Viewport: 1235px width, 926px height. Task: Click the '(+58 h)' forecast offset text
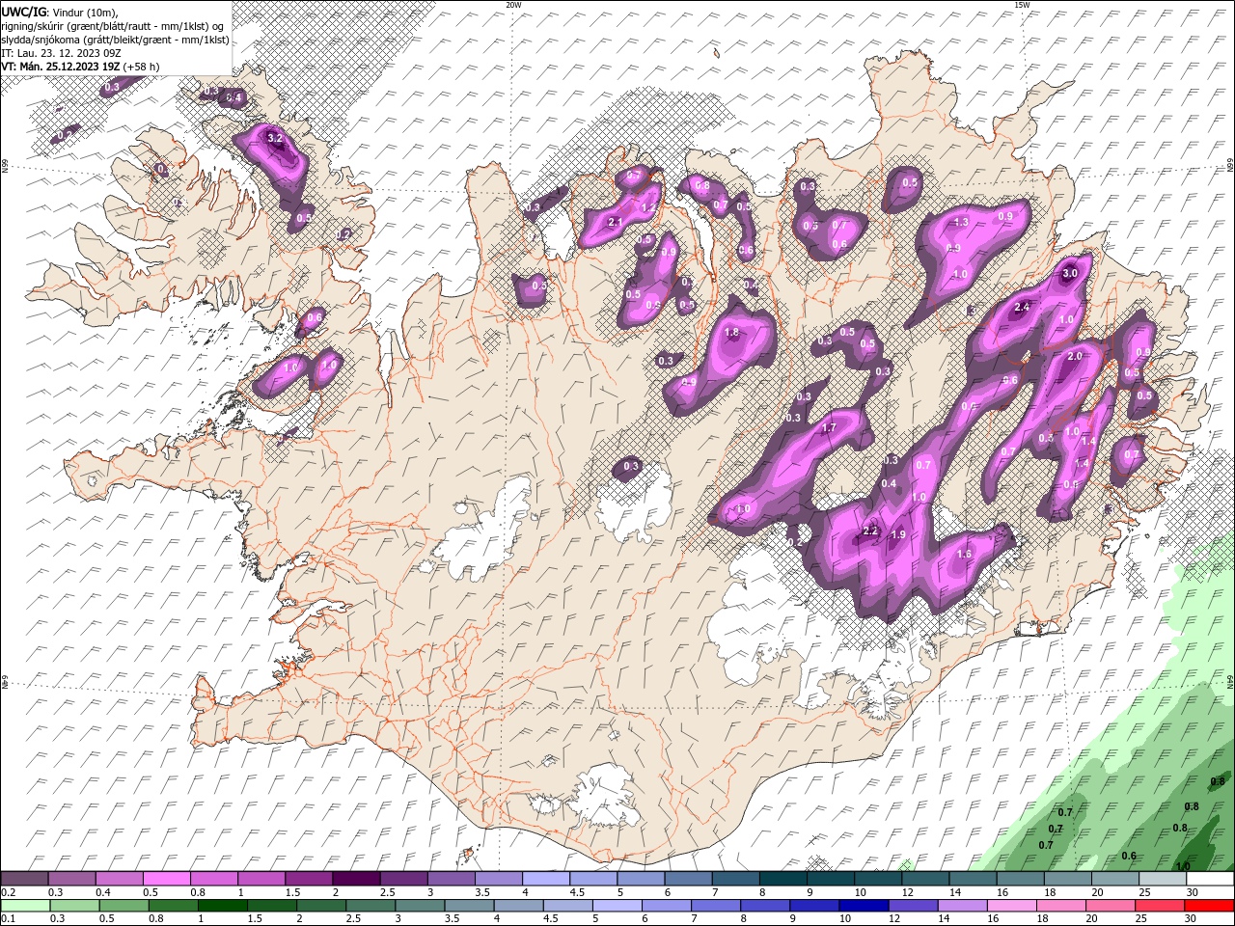pos(141,67)
